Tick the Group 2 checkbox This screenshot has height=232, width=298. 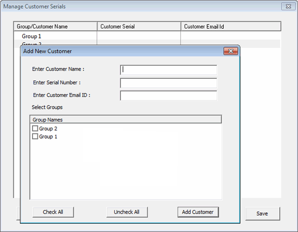[35, 128]
